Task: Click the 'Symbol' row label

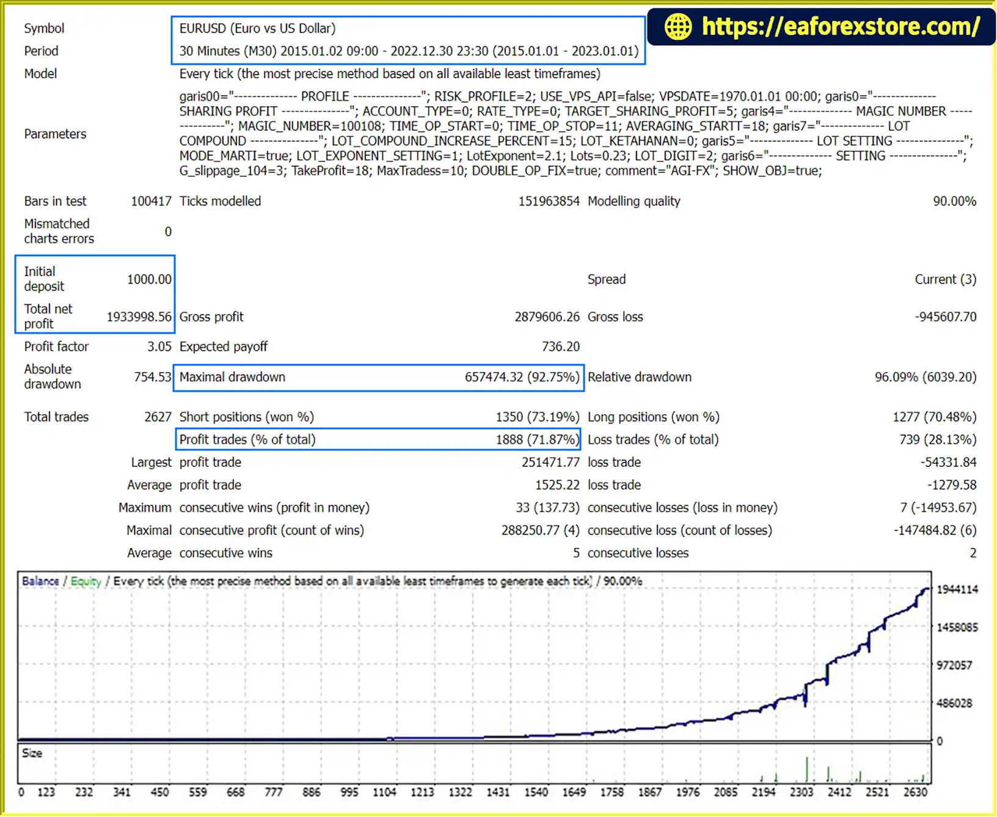Action: pyautogui.click(x=44, y=29)
